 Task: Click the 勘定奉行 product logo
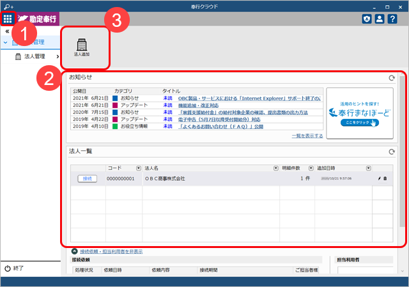point(38,19)
